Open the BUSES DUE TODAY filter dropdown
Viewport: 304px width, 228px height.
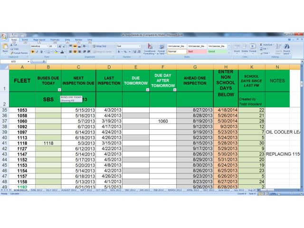pos(59,89)
